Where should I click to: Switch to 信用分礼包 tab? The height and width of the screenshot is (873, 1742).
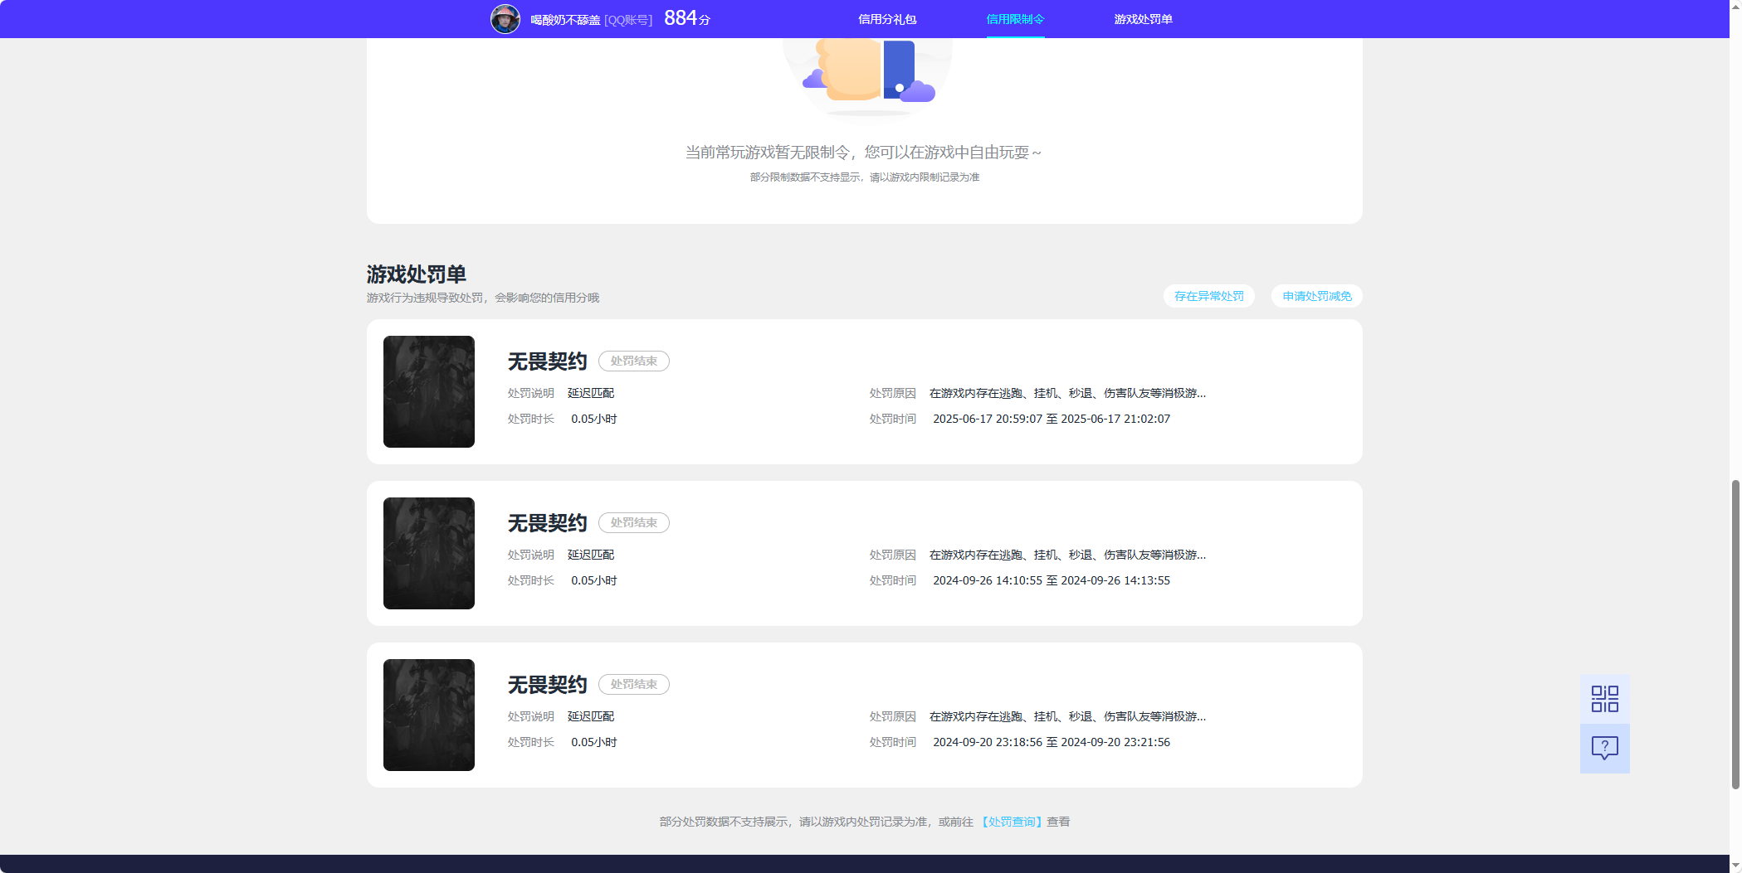click(887, 19)
